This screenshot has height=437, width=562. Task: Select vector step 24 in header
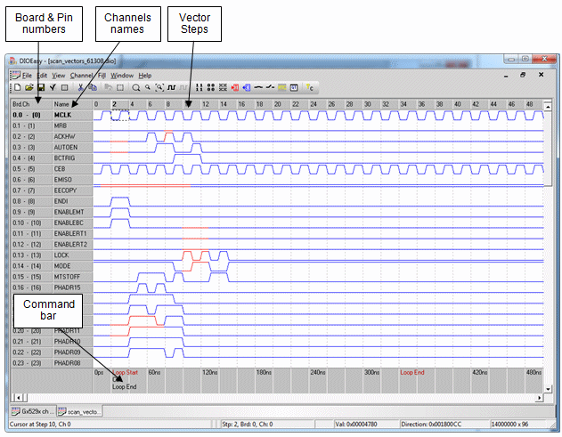(314, 104)
